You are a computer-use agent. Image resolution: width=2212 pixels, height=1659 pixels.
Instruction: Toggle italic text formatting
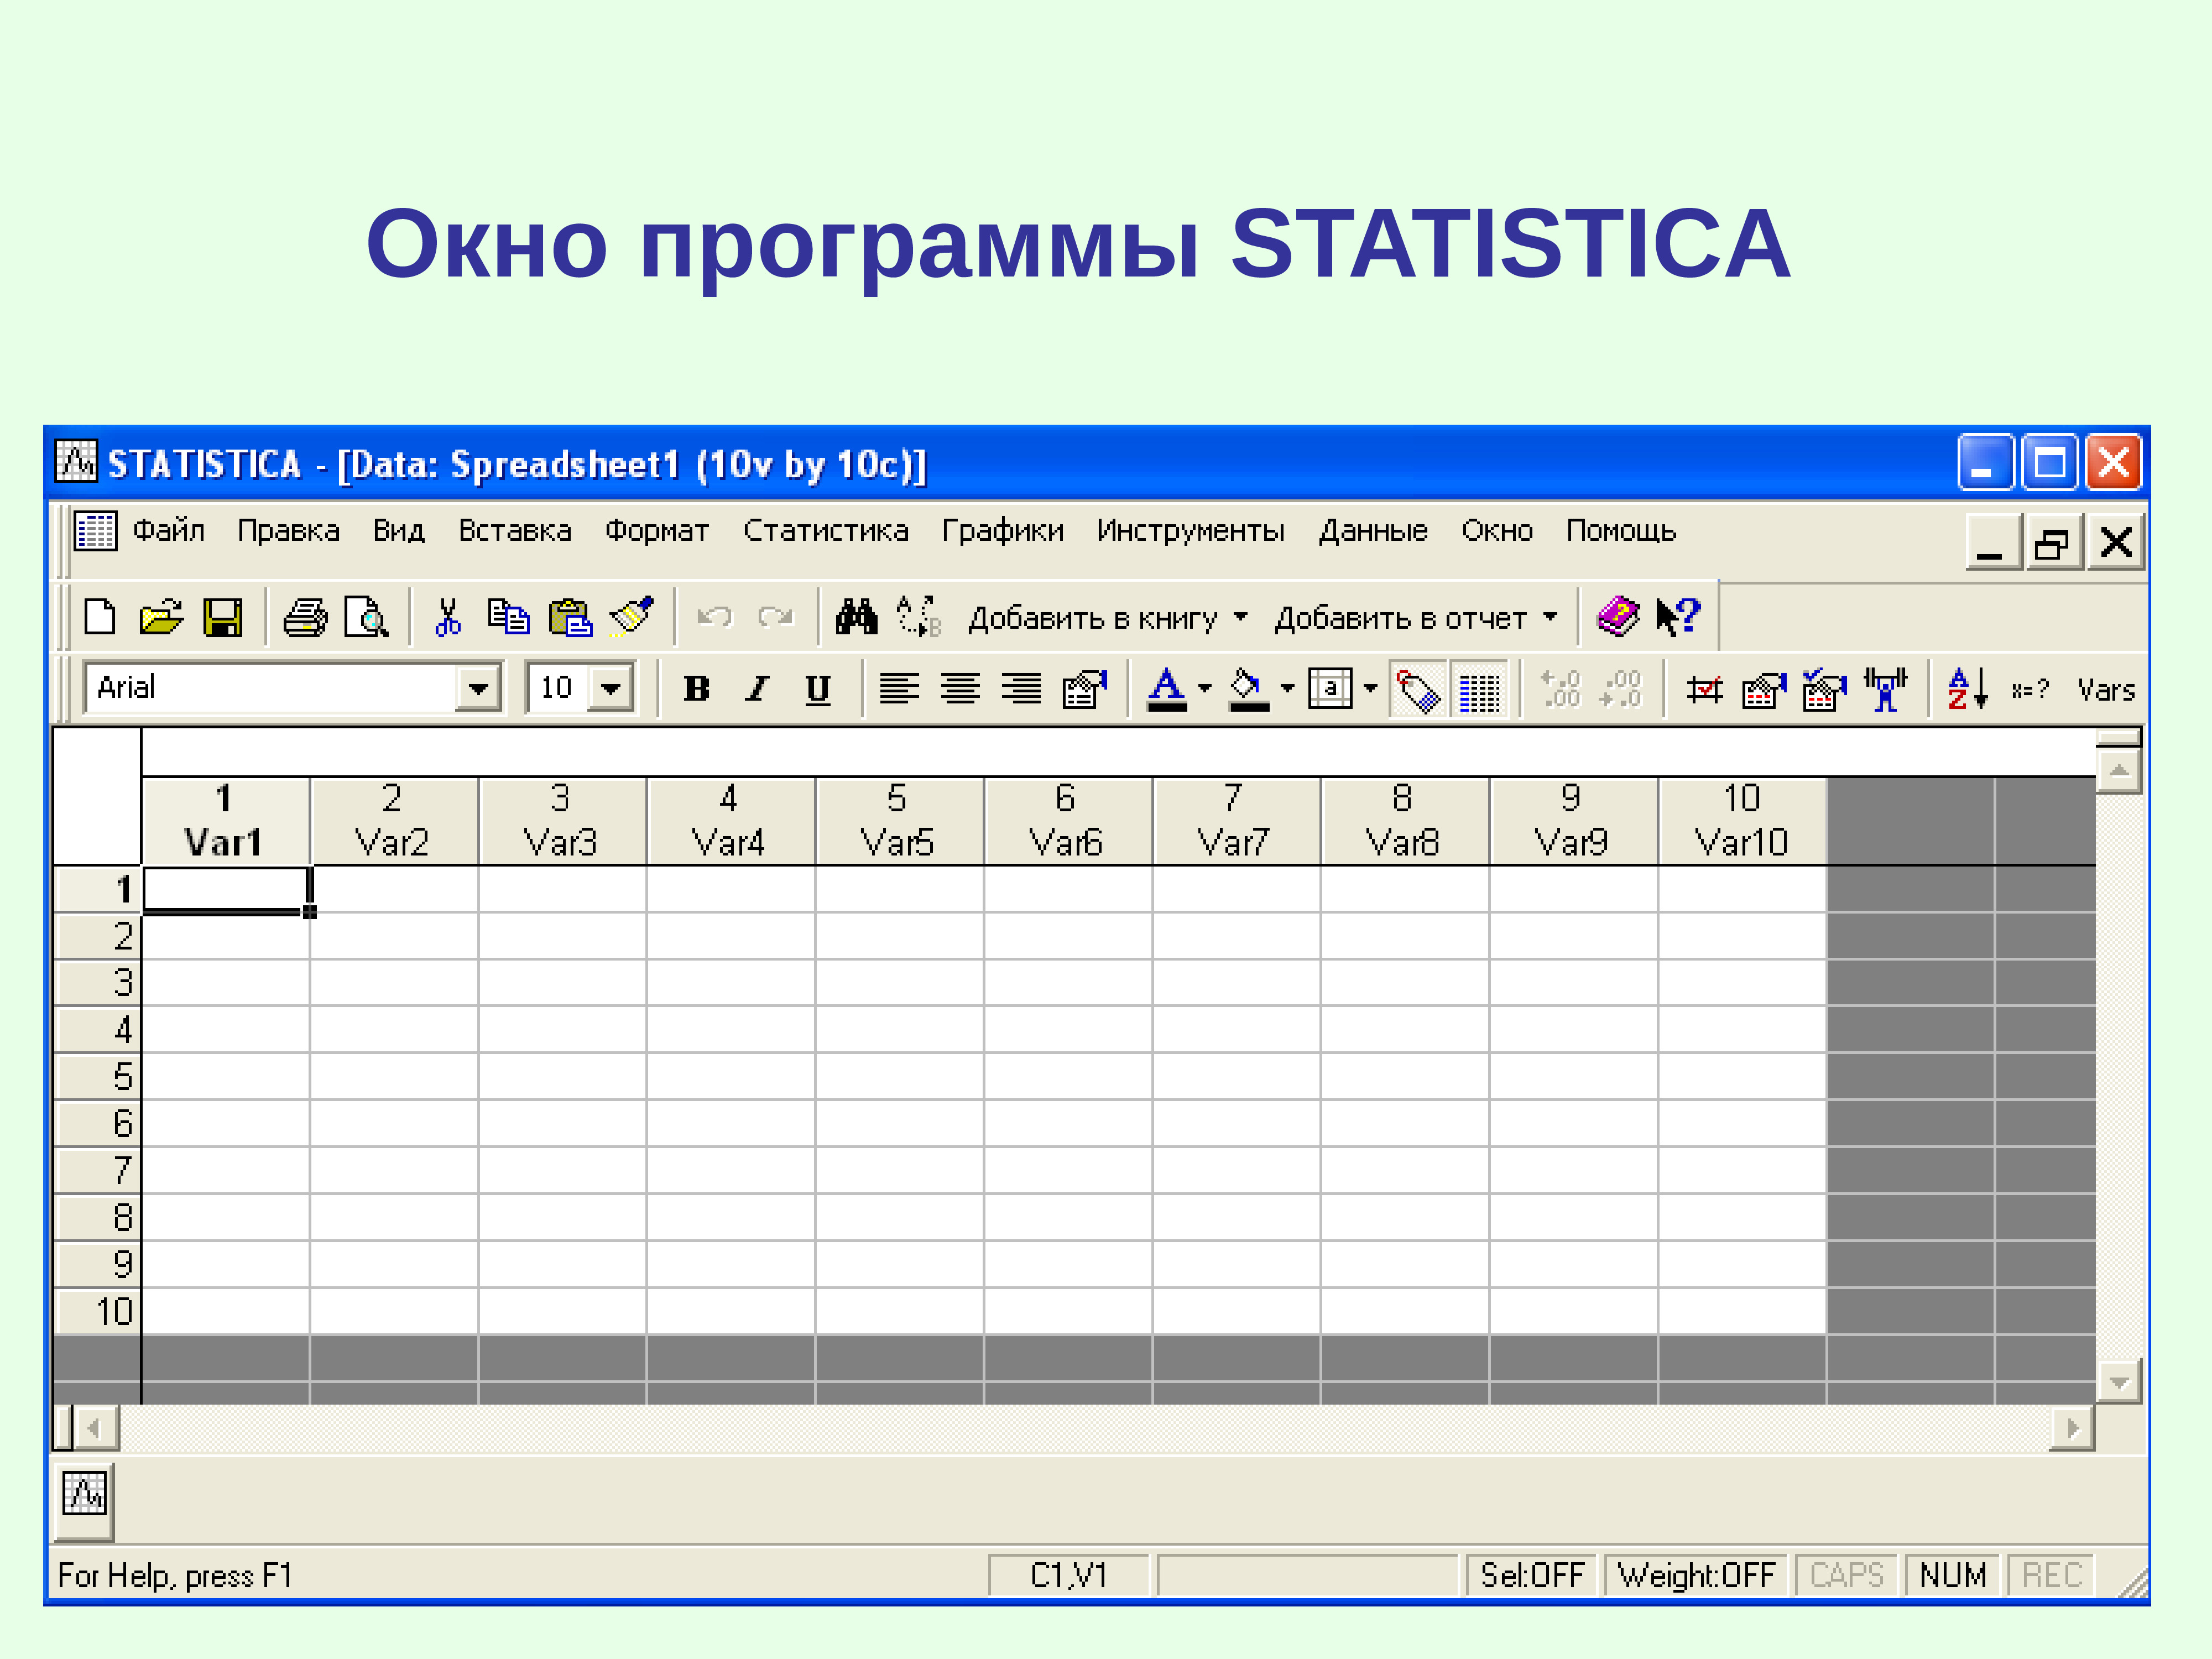coord(756,688)
